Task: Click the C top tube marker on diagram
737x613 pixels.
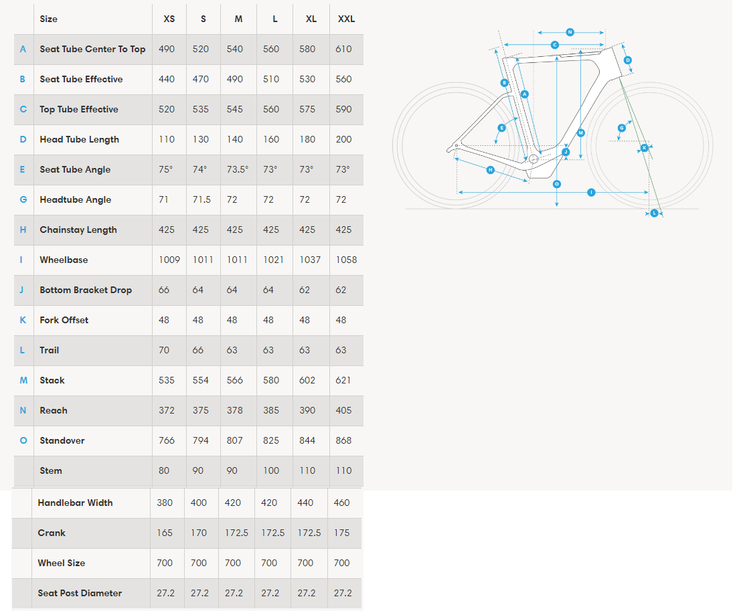Action: [555, 45]
